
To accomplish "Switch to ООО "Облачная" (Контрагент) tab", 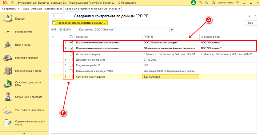I will pos(41,9).
